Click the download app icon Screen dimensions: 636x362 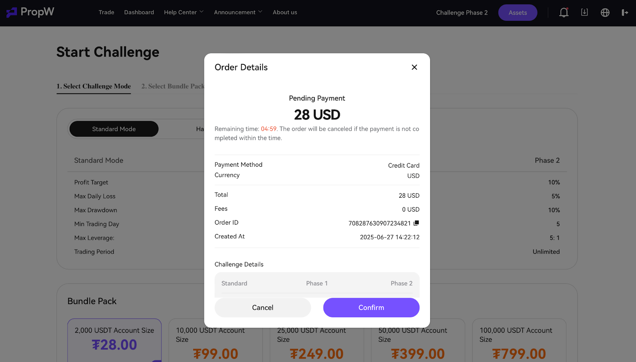(x=584, y=12)
